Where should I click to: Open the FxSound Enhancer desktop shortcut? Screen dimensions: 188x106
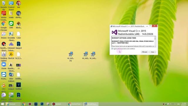click(11, 44)
